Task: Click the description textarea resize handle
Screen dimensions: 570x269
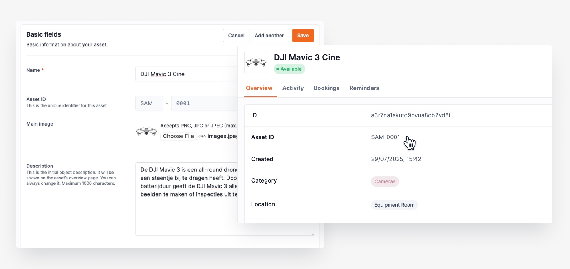Action: [312, 234]
